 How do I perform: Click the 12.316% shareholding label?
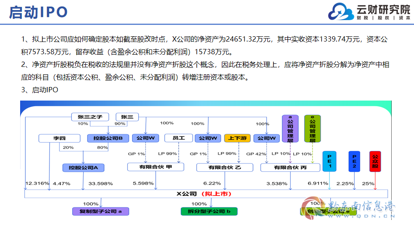click(37, 183)
